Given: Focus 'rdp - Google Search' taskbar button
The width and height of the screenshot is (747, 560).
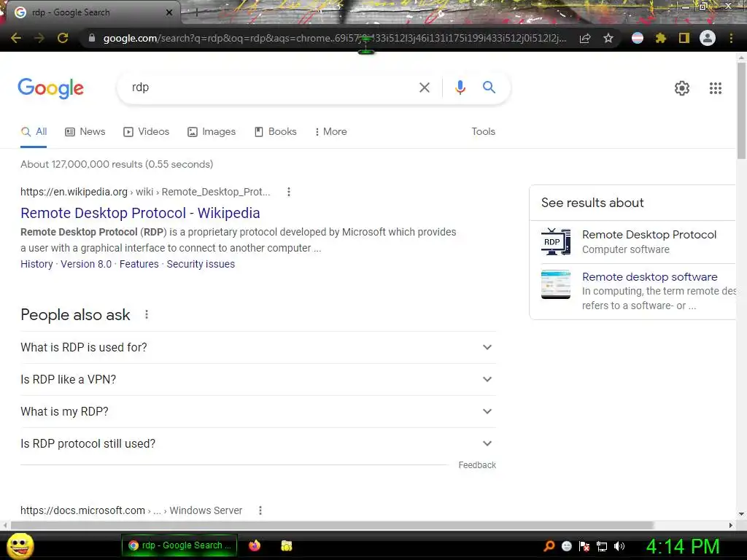Looking at the screenshot, I should click(x=179, y=545).
